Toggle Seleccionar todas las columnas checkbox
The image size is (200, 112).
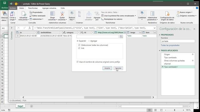(79, 45)
